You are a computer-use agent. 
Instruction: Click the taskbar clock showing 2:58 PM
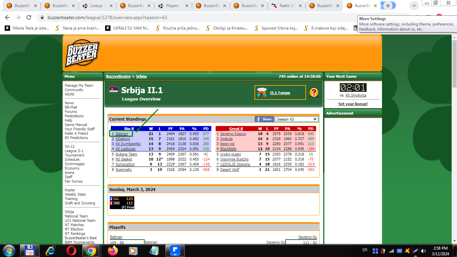click(x=440, y=251)
